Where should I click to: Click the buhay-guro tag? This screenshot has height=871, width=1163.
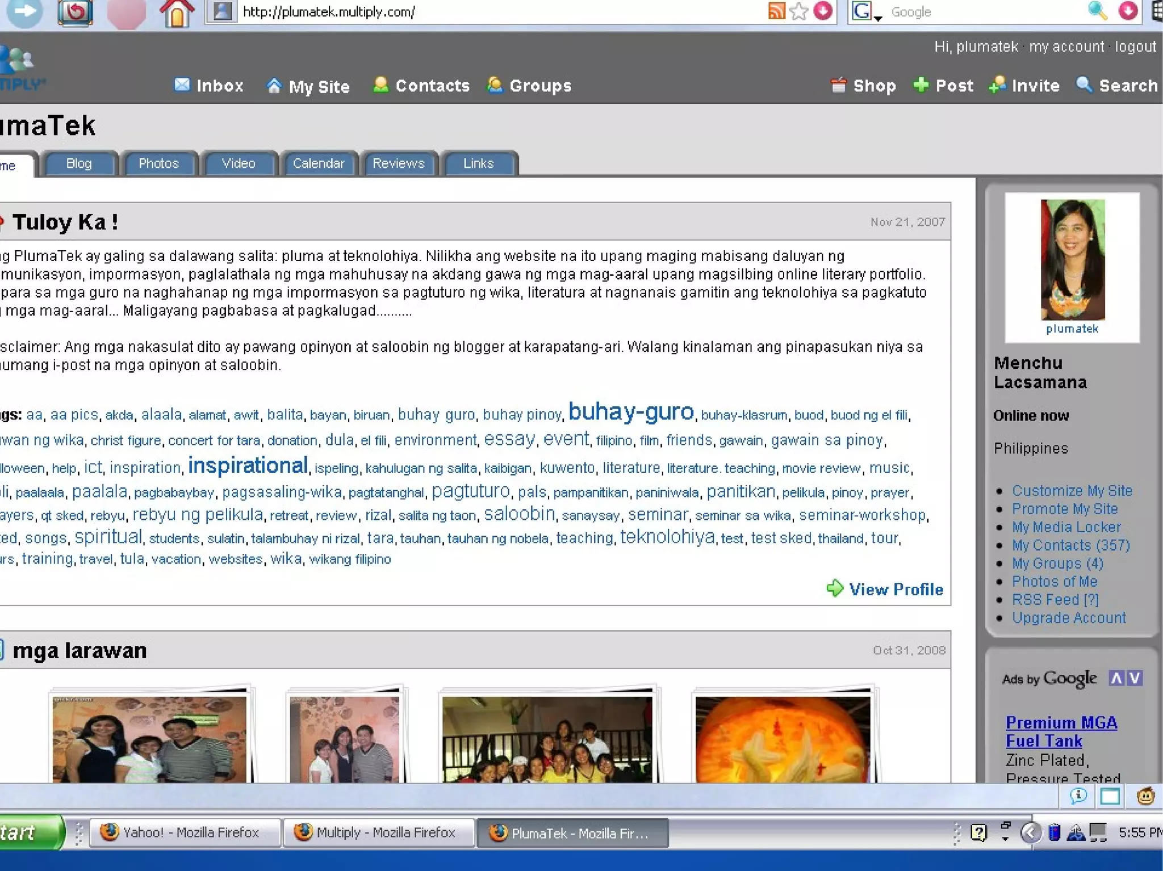631,412
